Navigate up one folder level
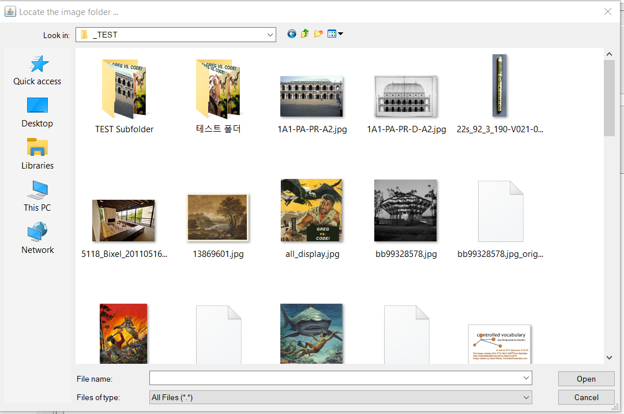This screenshot has width=624, height=414. click(305, 34)
